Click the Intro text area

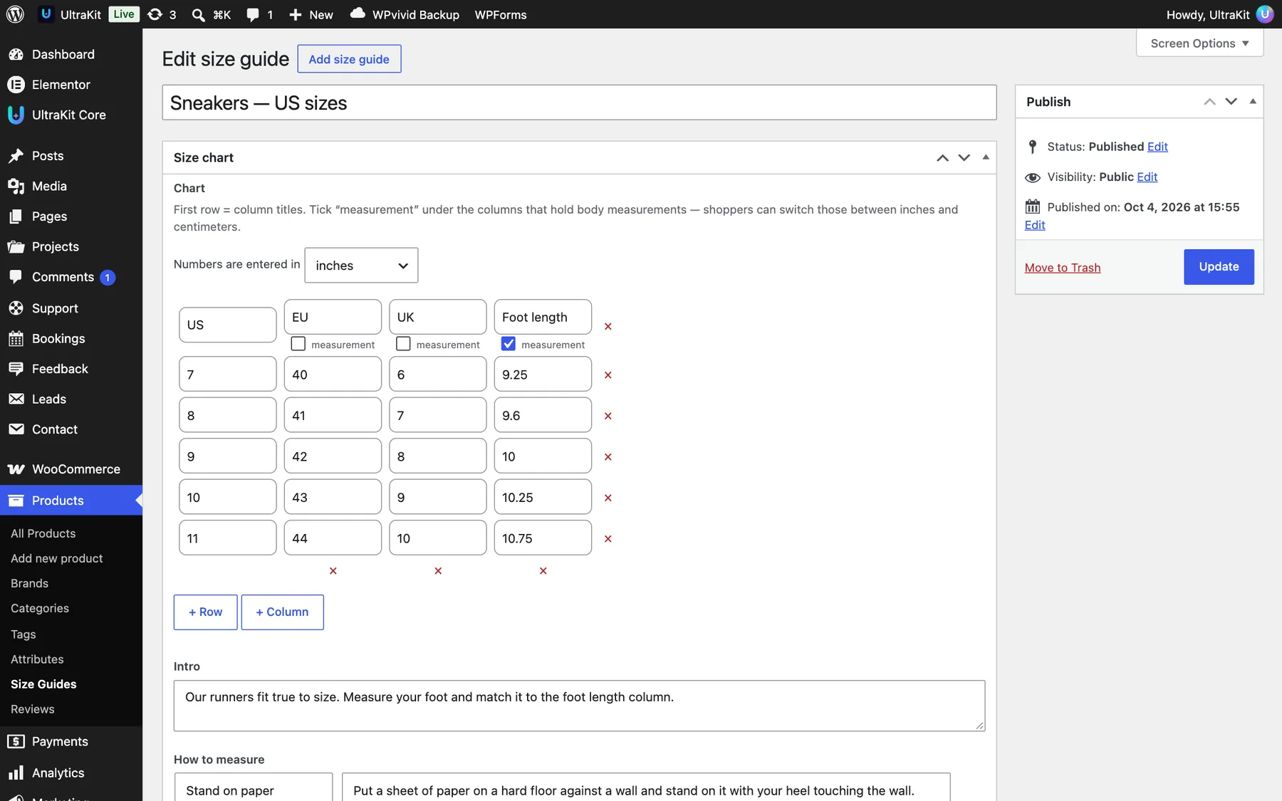coord(579,706)
